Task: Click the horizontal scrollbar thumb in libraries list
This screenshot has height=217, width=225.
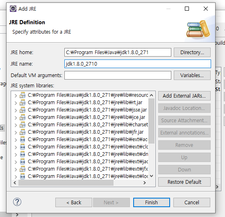Action: coord(66,183)
